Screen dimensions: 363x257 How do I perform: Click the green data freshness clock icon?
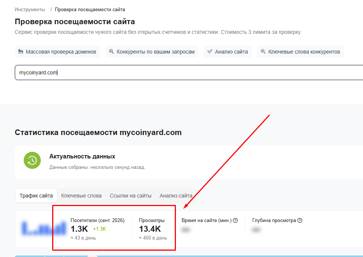coord(32,160)
